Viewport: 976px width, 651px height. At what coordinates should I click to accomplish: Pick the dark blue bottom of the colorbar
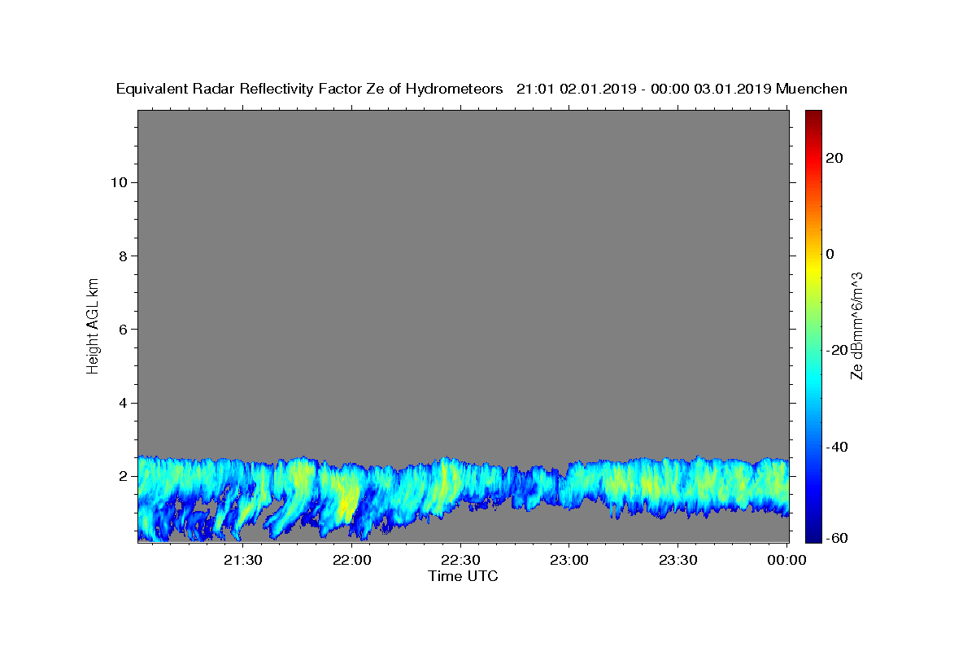pos(813,536)
